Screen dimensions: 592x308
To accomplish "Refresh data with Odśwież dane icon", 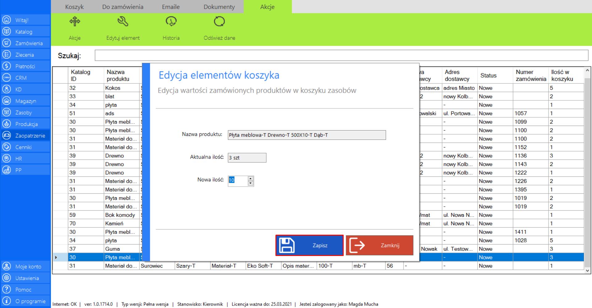I will [219, 22].
